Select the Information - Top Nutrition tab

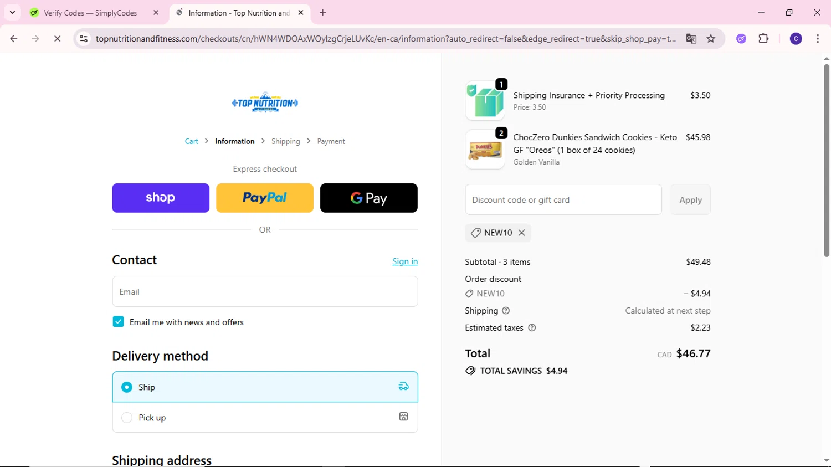click(239, 13)
